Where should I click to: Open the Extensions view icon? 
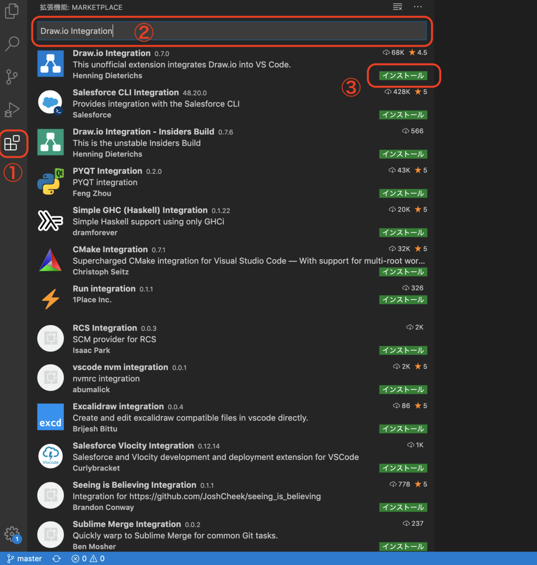point(12,143)
